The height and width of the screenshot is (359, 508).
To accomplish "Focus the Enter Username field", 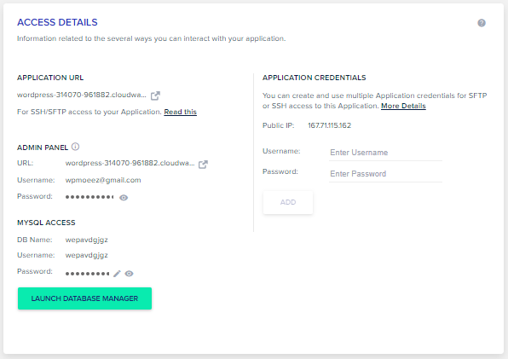I will (x=385, y=153).
